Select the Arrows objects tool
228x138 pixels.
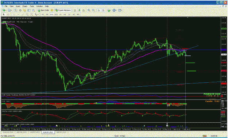pos(36,15)
